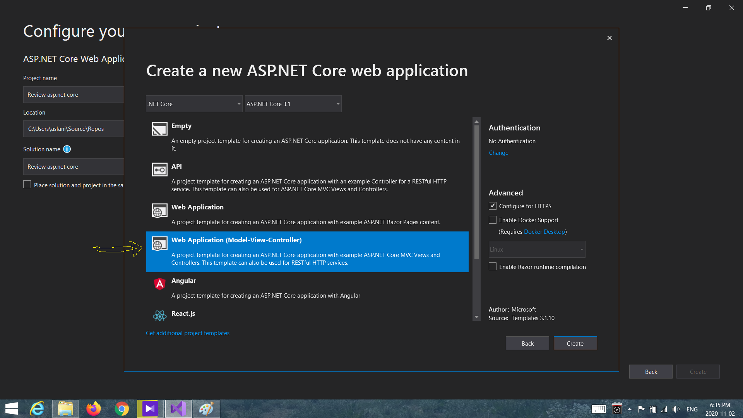The width and height of the screenshot is (743, 418).
Task: Switch to Visual Studio in the taskbar
Action: point(178,409)
